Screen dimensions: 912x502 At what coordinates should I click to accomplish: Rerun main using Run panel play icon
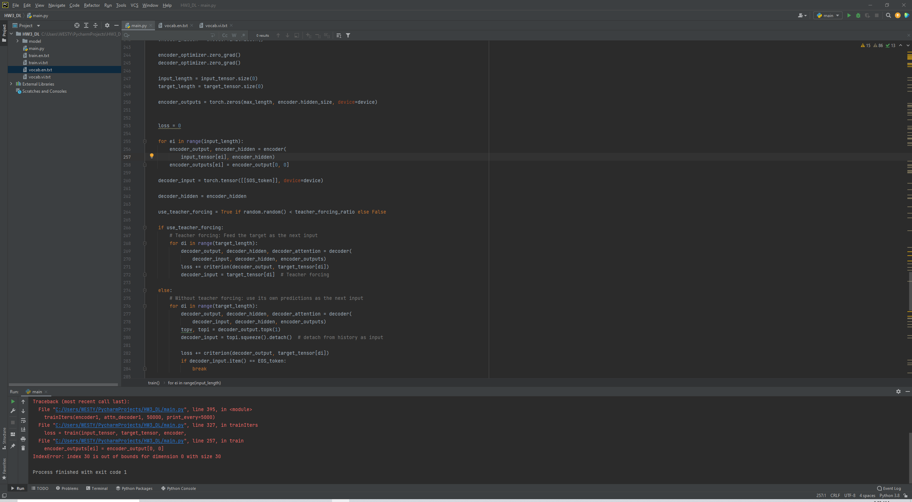tap(13, 401)
